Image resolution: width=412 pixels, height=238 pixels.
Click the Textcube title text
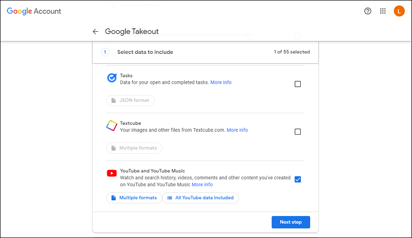click(131, 123)
